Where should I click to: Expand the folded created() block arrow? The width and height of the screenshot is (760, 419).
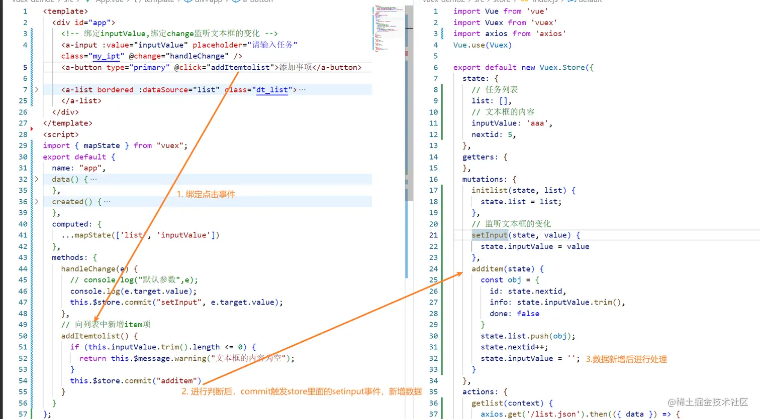(x=37, y=201)
